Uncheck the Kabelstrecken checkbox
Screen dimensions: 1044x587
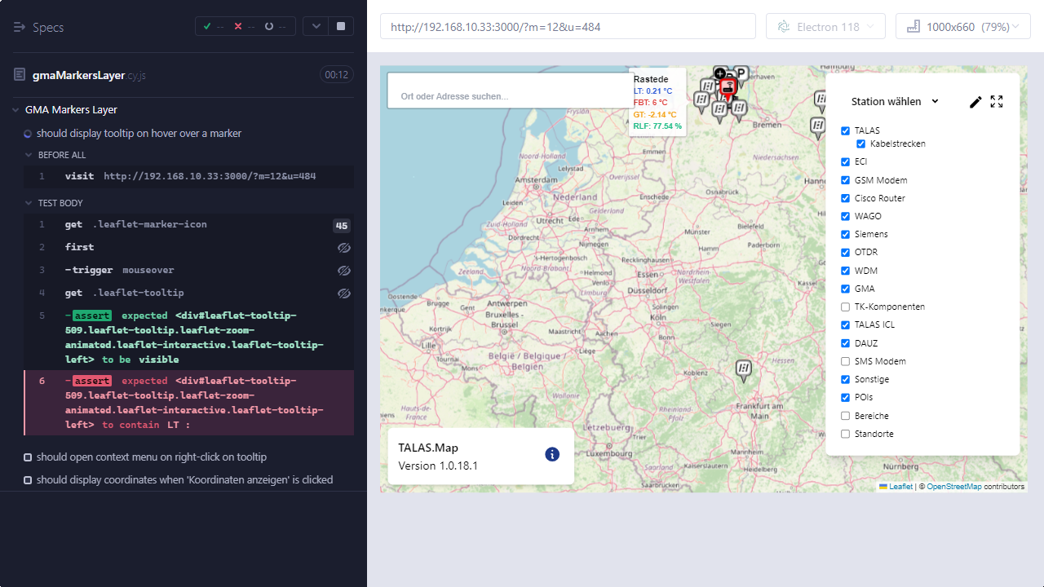[x=860, y=144]
